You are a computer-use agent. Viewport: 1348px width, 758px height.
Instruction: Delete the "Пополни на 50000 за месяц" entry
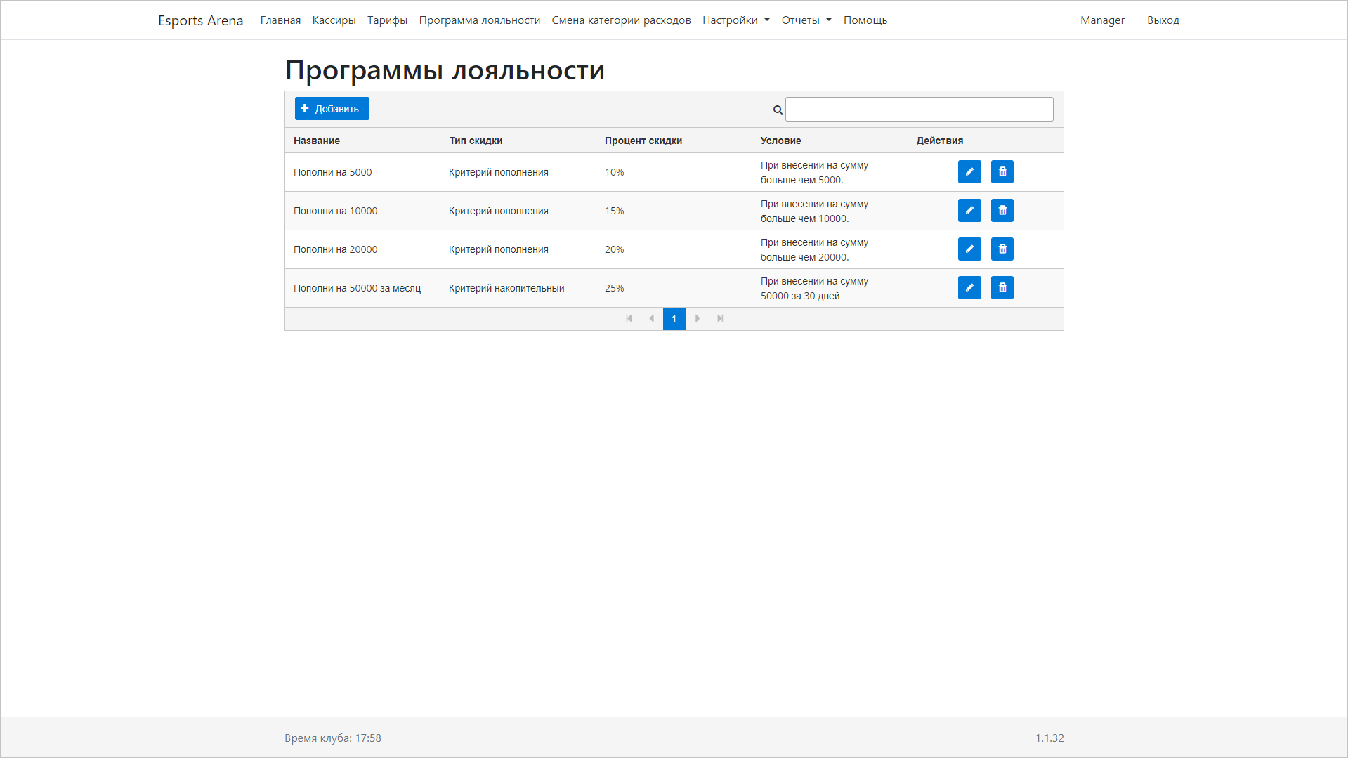point(1002,287)
